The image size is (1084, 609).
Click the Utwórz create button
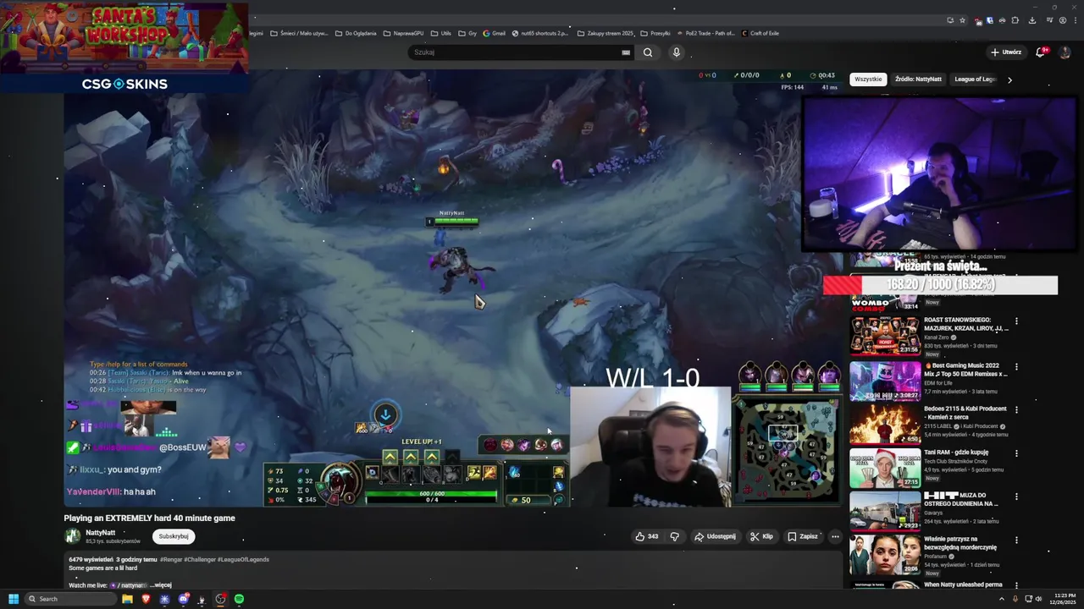click(x=1006, y=52)
